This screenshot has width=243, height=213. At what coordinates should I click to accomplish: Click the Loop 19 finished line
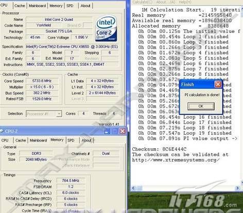185,133
